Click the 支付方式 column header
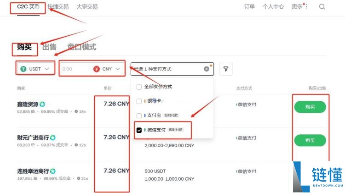Image resolution: width=345 pixels, height=193 pixels. pos(244,88)
